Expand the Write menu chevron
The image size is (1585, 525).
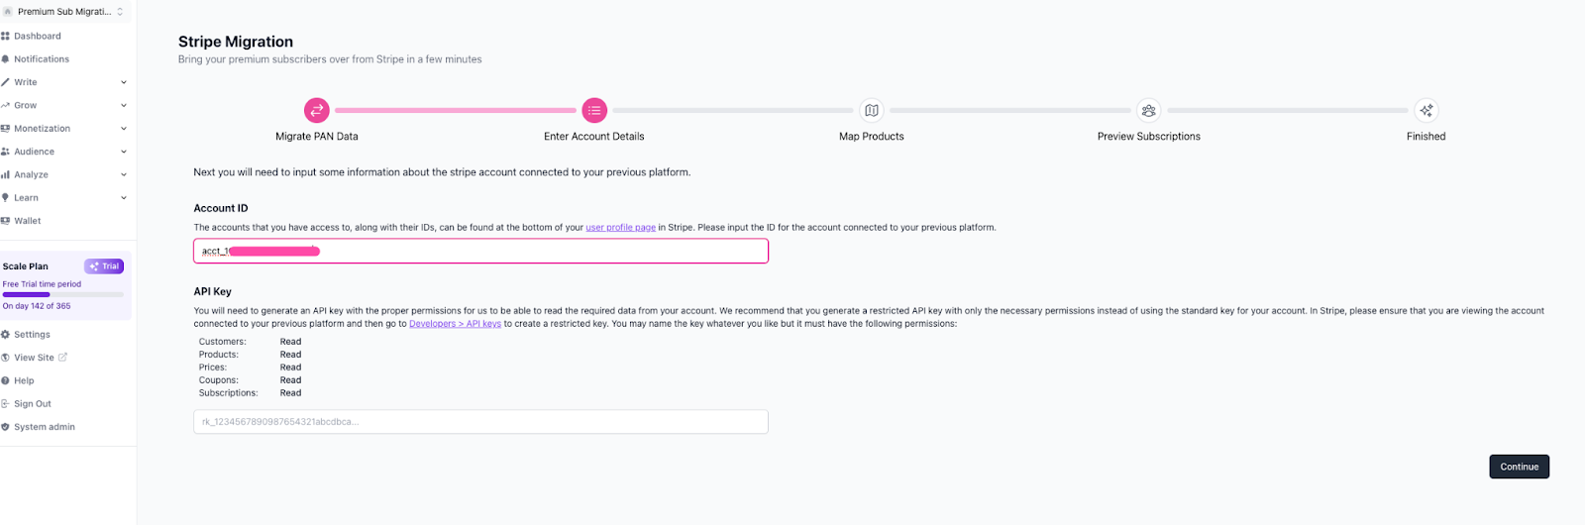click(x=124, y=82)
